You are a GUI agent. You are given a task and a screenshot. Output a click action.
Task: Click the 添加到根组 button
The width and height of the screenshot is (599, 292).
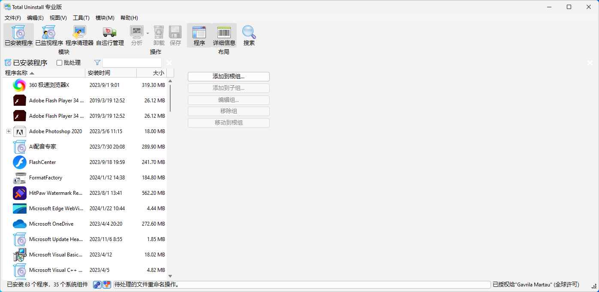pos(228,77)
